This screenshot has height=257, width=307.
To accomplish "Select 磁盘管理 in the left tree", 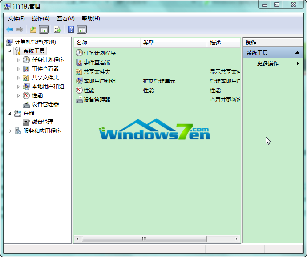I will pyautogui.click(x=42, y=122).
